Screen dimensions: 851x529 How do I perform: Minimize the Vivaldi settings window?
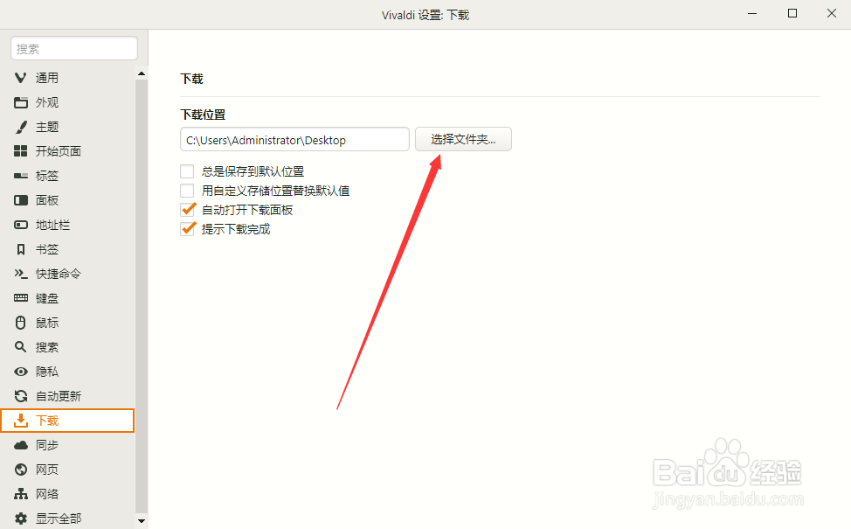click(752, 14)
